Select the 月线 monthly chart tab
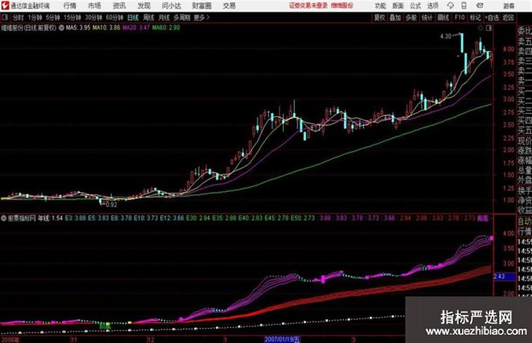532x343 pixels. pos(164,17)
